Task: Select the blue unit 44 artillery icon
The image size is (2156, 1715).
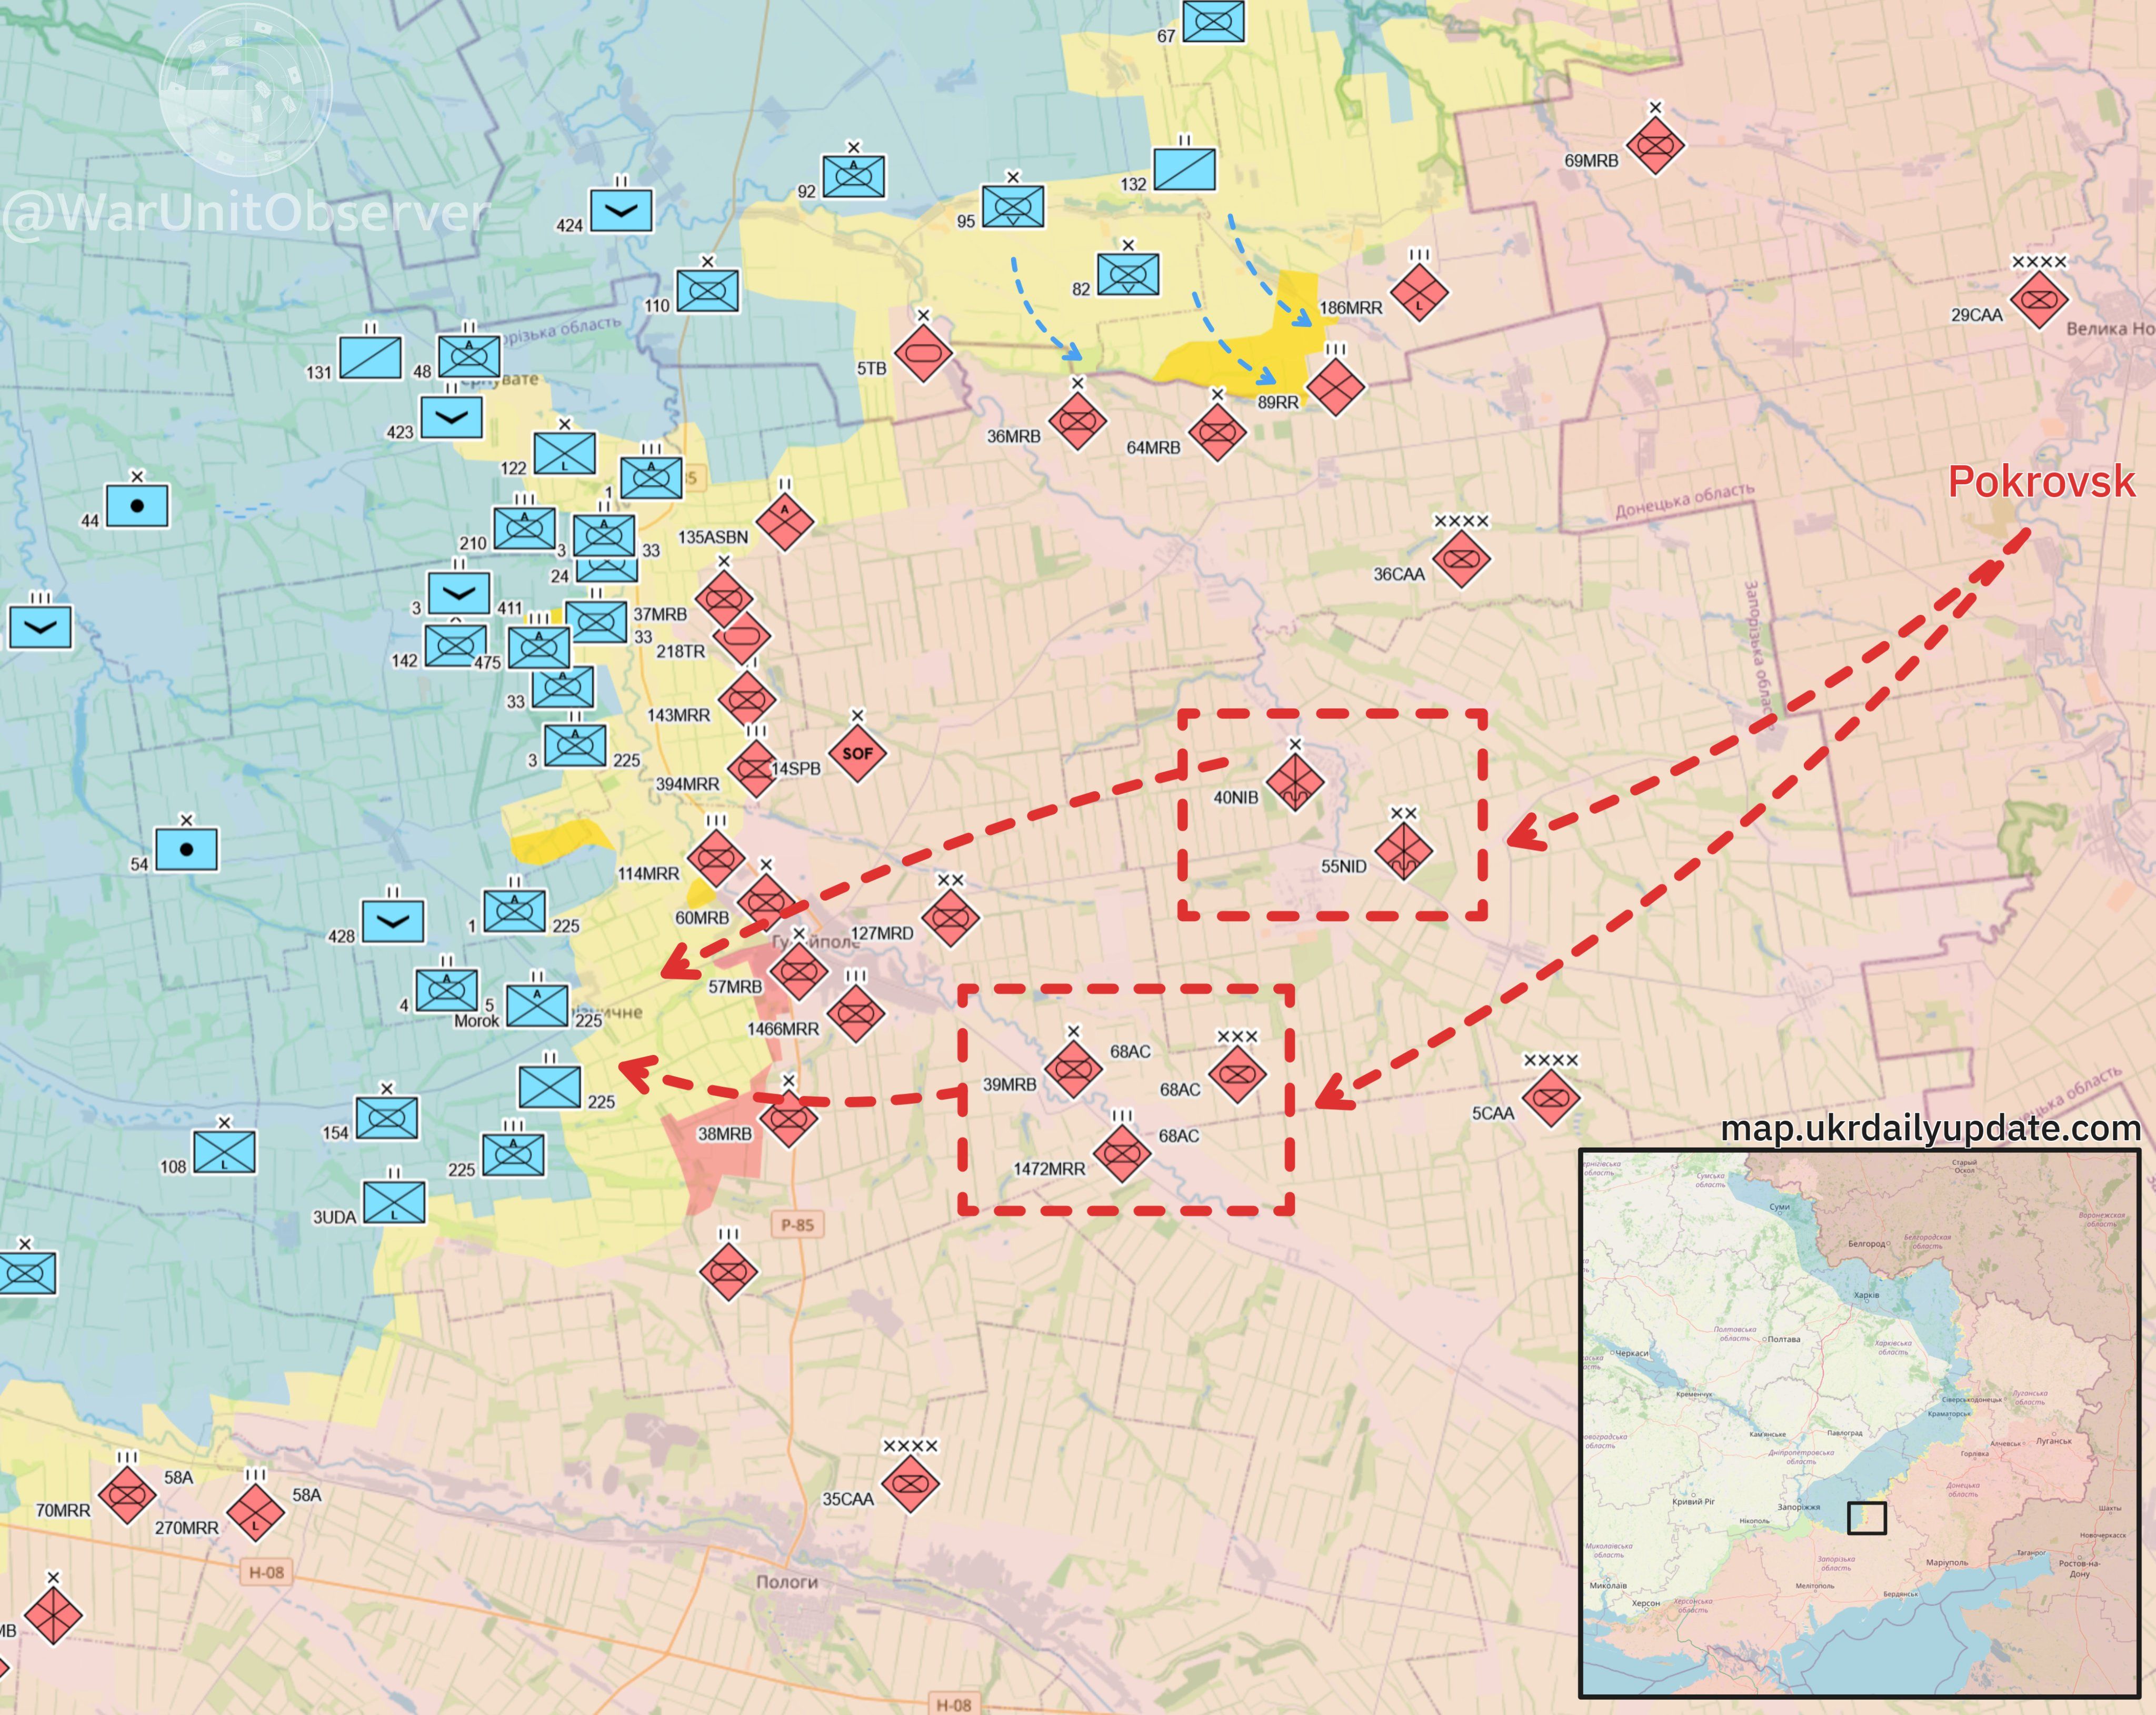Action: 137,506
